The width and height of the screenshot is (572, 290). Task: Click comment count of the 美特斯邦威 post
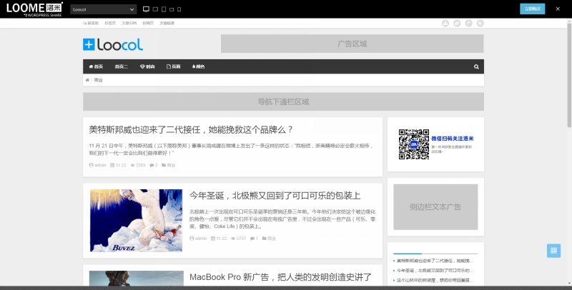(154, 165)
